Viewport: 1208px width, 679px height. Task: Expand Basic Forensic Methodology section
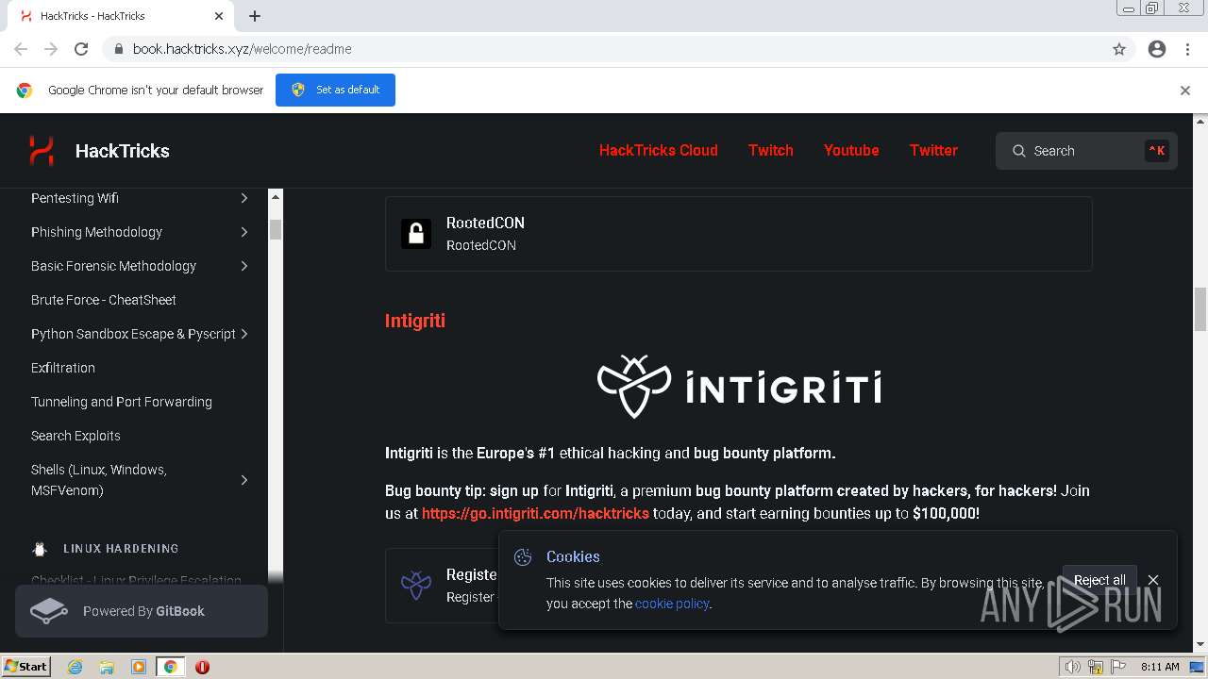(x=243, y=266)
